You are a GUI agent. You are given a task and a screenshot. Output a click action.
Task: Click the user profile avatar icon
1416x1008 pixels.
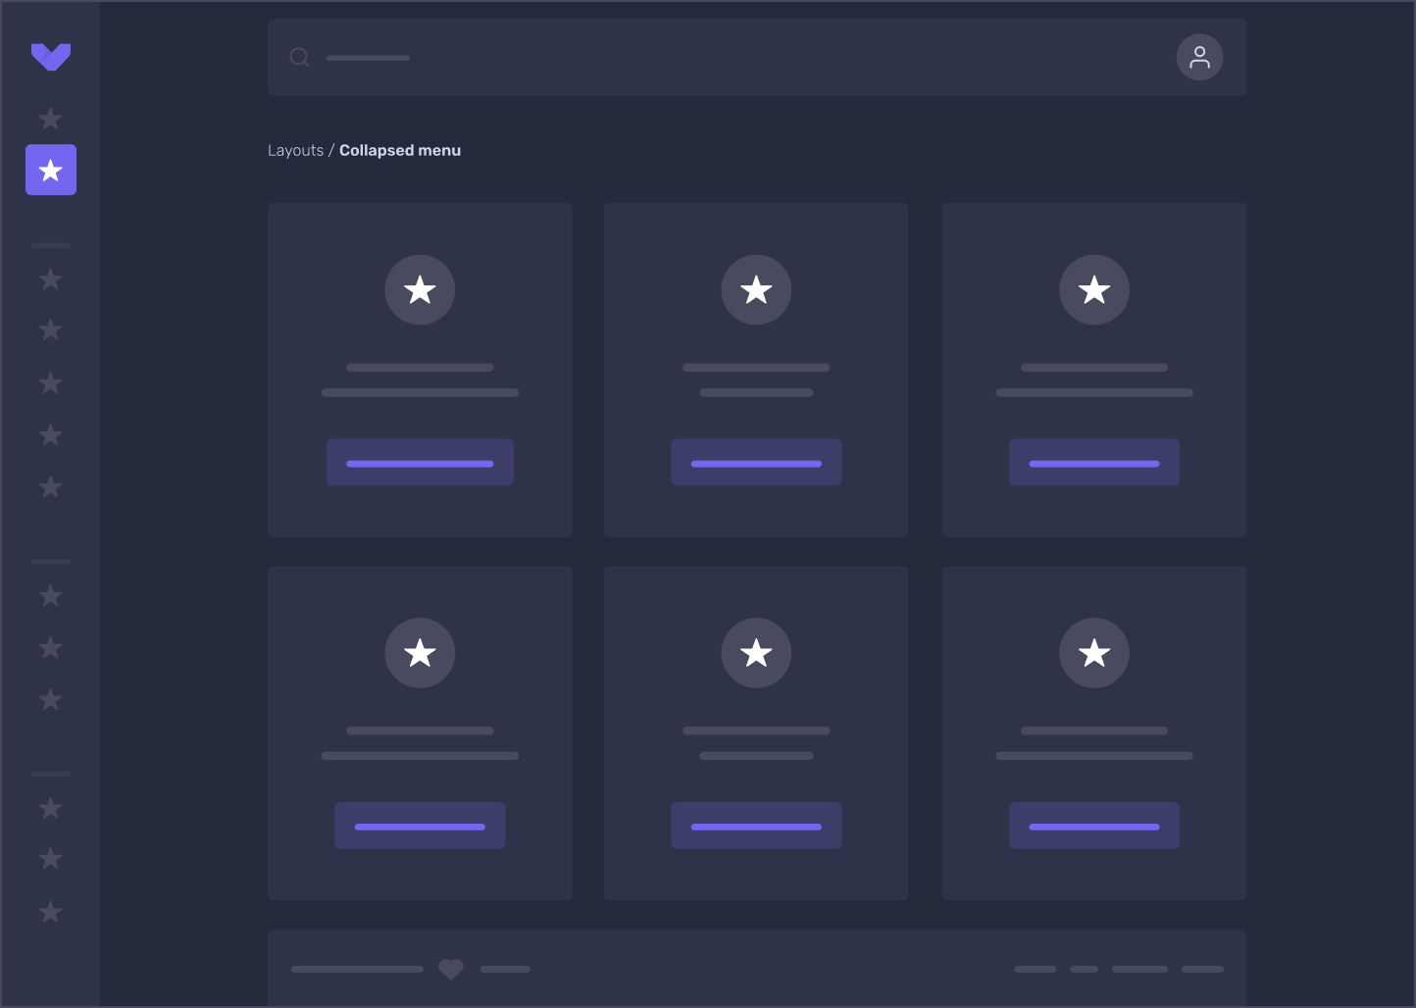coord(1199,57)
